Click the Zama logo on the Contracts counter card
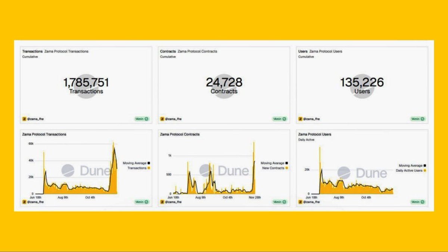 coord(161,119)
